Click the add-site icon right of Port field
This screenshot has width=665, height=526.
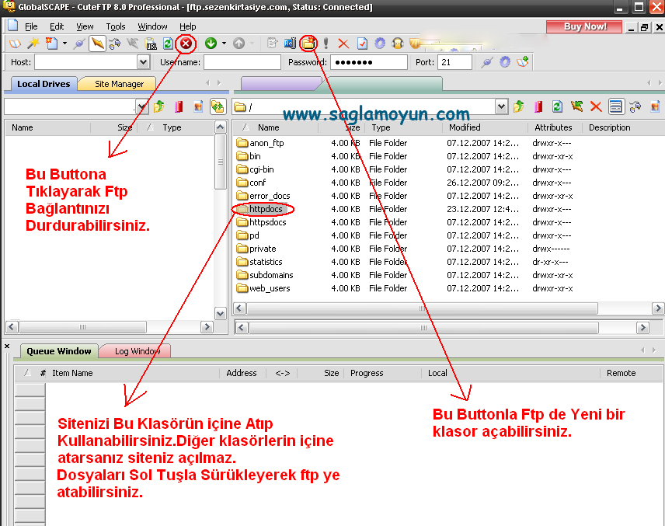coord(523,62)
